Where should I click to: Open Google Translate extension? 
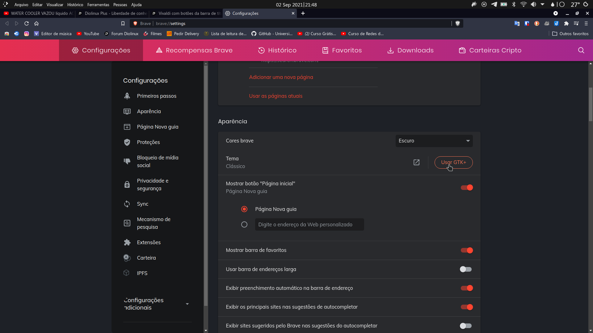[517, 23]
